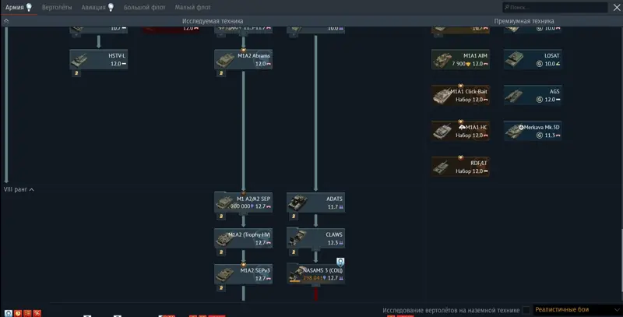623x317 pixels.
Task: Click the blue research marker above NASAMS 3
Action: 340,262
